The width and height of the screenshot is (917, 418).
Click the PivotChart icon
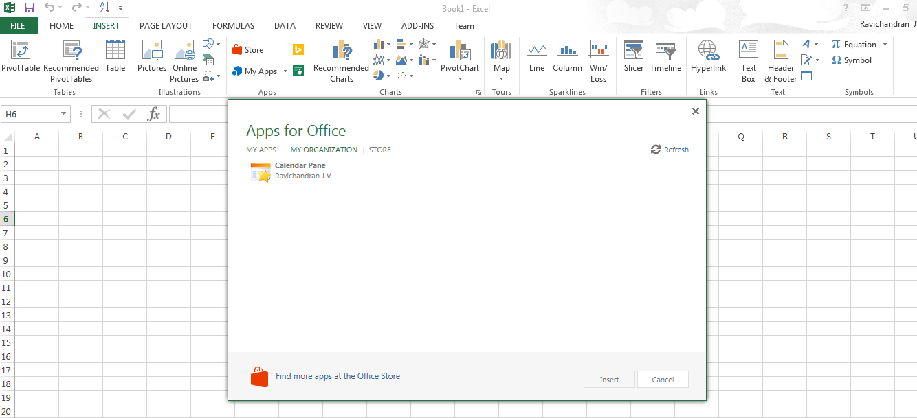[460, 50]
